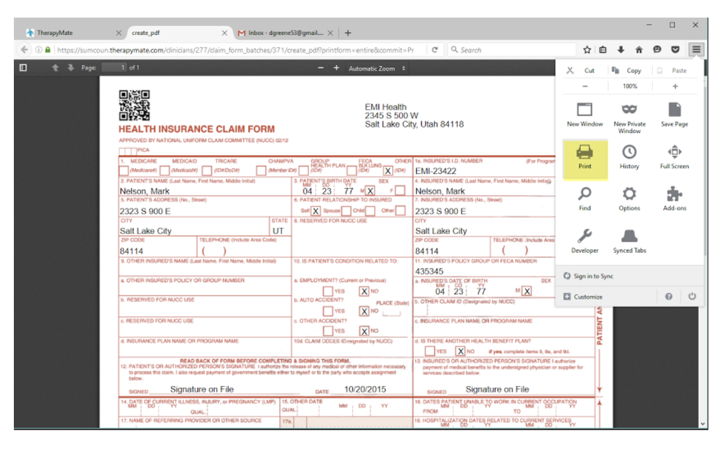Expand the Automatic Zoom dropdown

point(377,68)
